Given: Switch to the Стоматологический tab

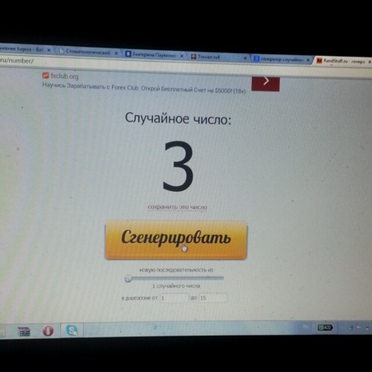Looking at the screenshot, I should click(x=87, y=52).
